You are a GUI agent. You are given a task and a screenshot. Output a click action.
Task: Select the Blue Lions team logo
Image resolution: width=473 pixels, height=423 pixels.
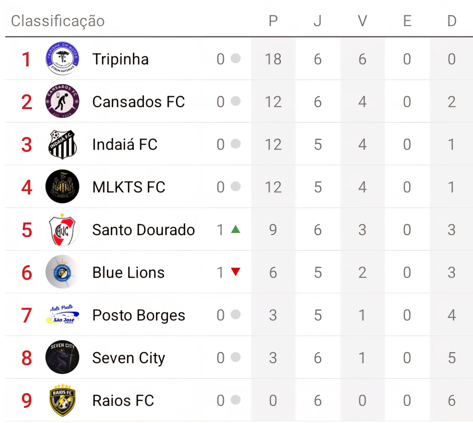pos(62,272)
